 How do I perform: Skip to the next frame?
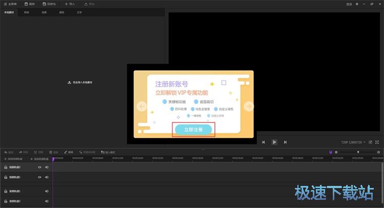click(285, 142)
